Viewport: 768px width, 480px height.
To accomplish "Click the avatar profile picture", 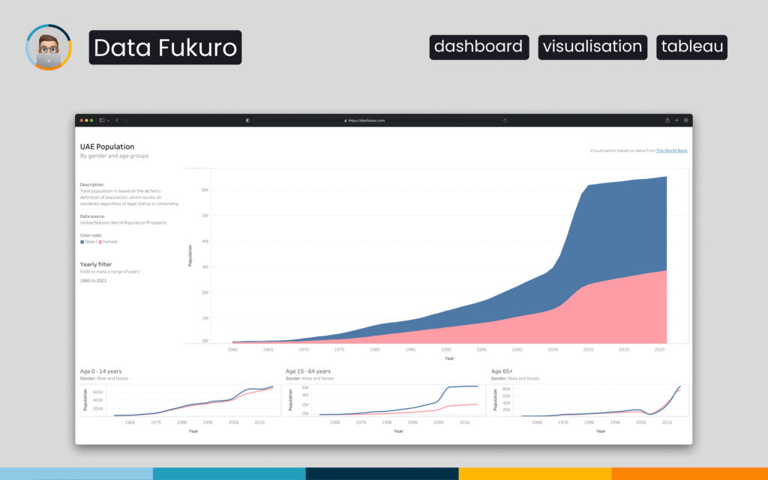I will 49,46.
